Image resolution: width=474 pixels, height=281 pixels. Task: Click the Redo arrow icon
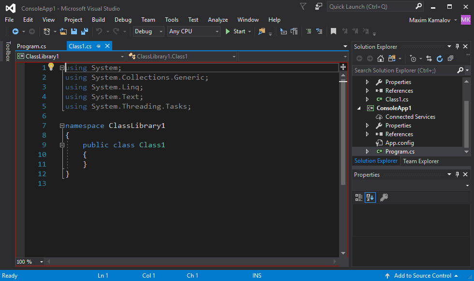coord(116,31)
